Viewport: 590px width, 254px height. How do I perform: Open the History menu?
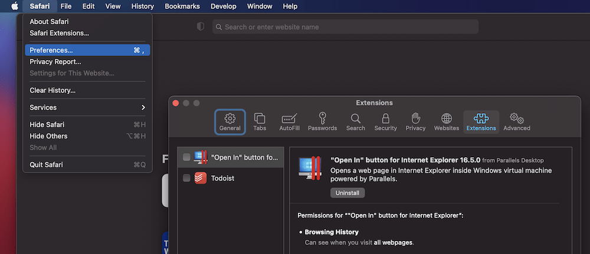pos(143,6)
